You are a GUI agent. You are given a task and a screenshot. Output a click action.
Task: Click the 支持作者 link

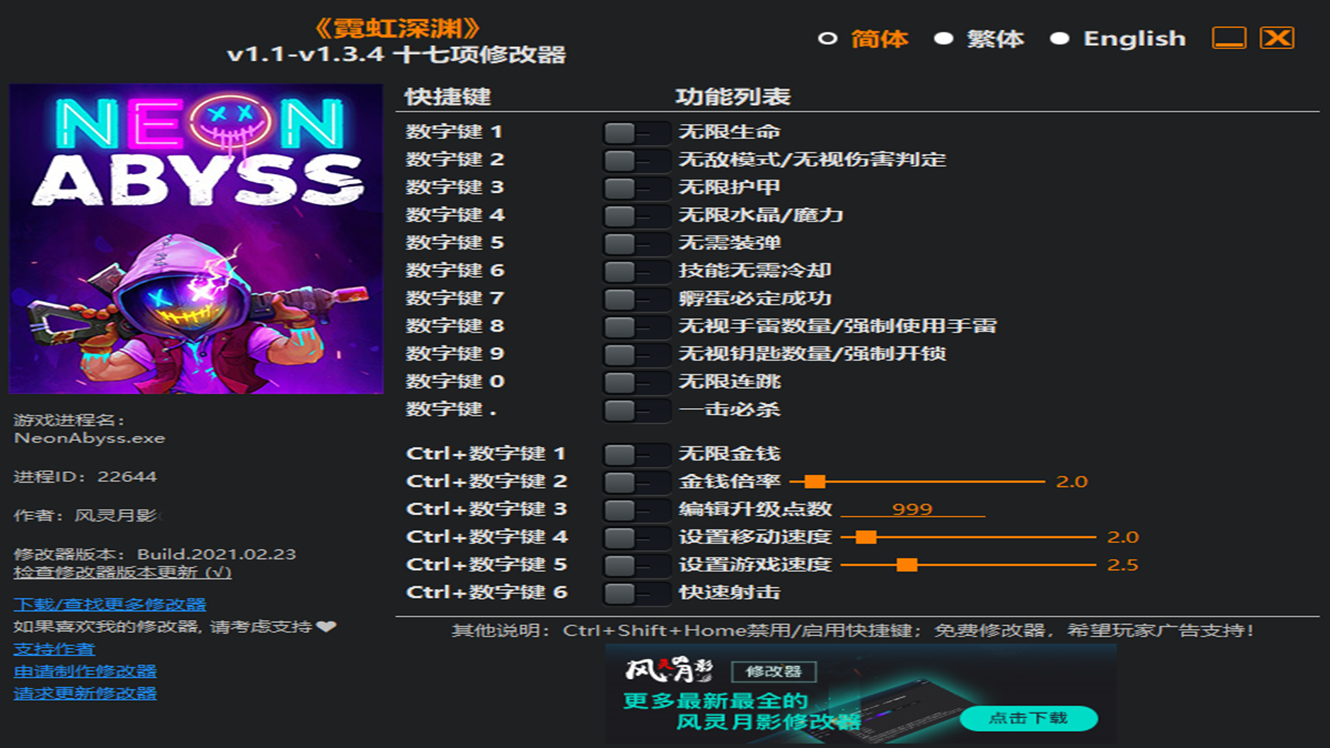[54, 649]
